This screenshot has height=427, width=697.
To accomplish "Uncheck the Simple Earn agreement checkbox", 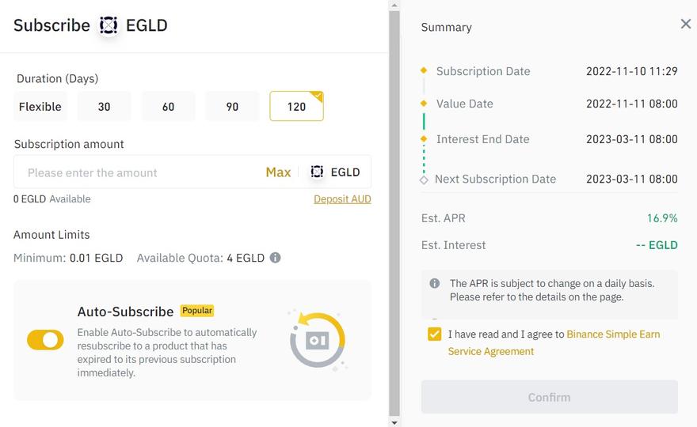I will pos(434,334).
